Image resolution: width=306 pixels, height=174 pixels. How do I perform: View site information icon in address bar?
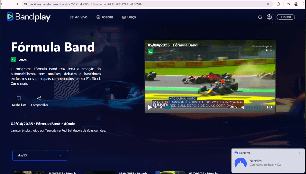click(26, 4)
